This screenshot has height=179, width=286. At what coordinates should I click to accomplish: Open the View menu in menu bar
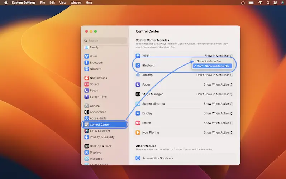point(62,3)
